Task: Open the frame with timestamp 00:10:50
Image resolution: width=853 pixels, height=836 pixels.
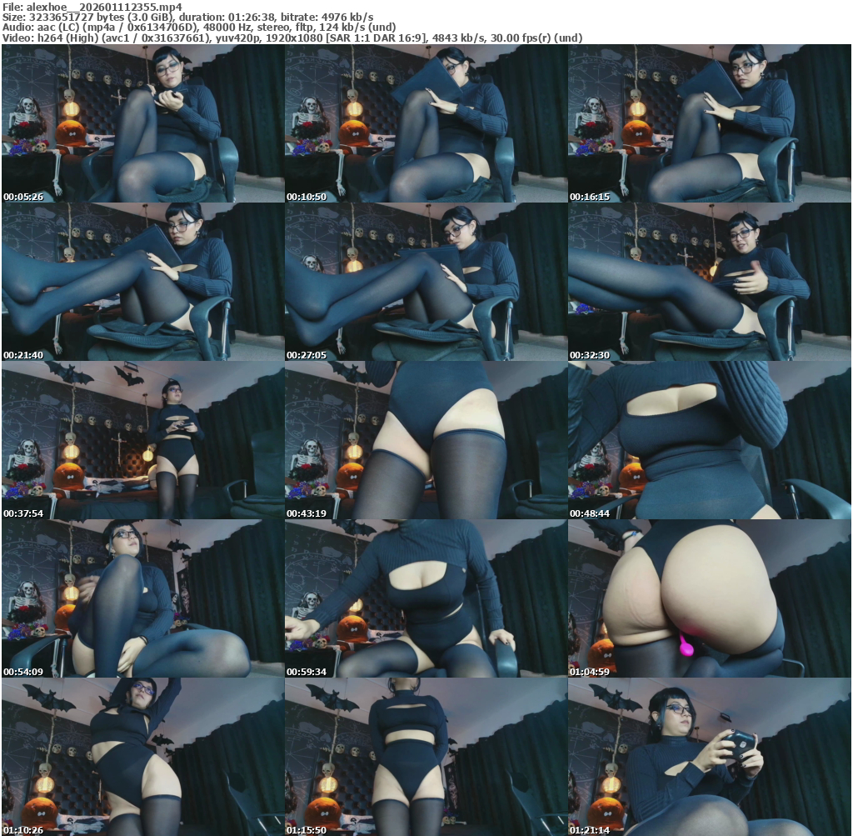Action: 426,123
